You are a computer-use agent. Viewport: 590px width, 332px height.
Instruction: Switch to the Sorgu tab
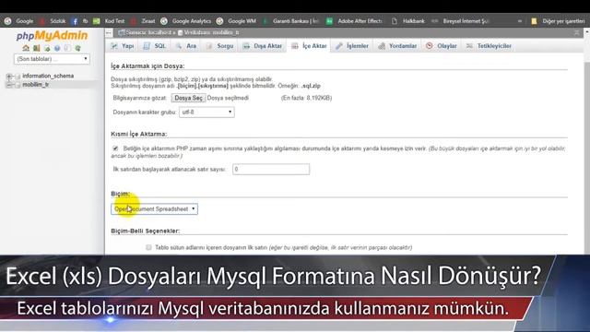click(219, 46)
